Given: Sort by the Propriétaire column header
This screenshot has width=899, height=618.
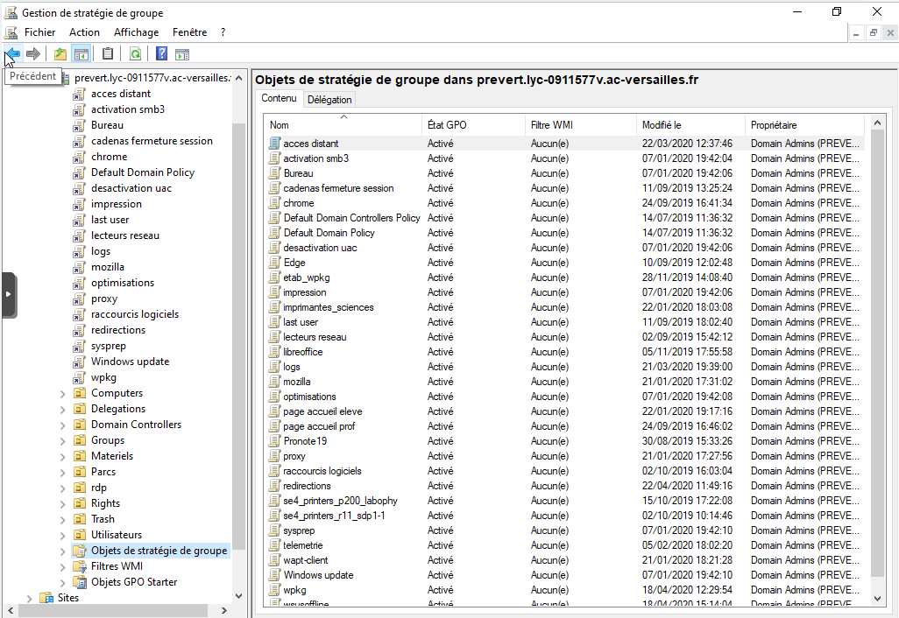Looking at the screenshot, I should (x=805, y=125).
